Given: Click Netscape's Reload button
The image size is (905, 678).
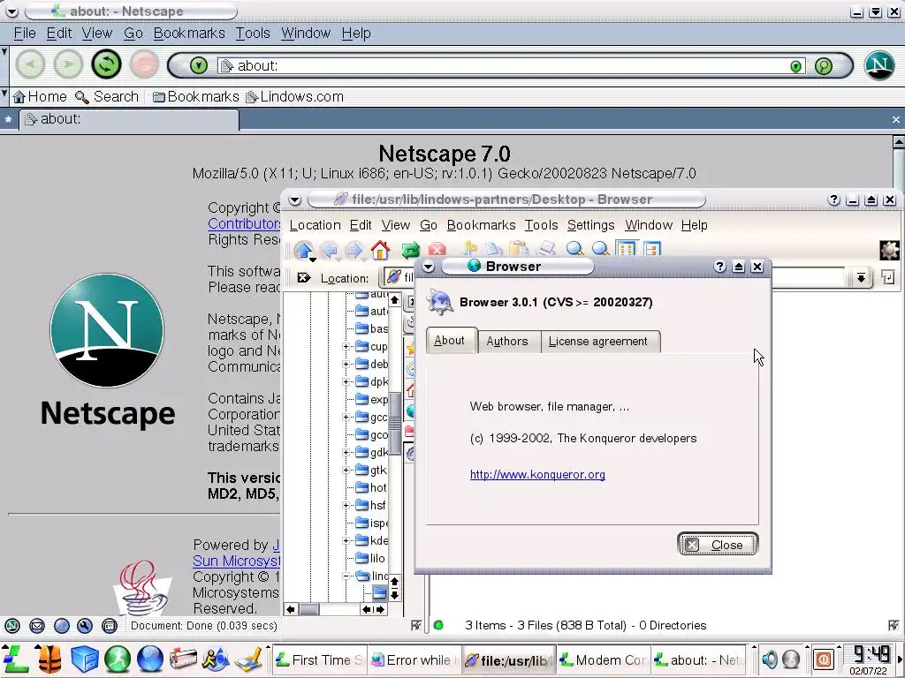Looking at the screenshot, I should [x=106, y=64].
